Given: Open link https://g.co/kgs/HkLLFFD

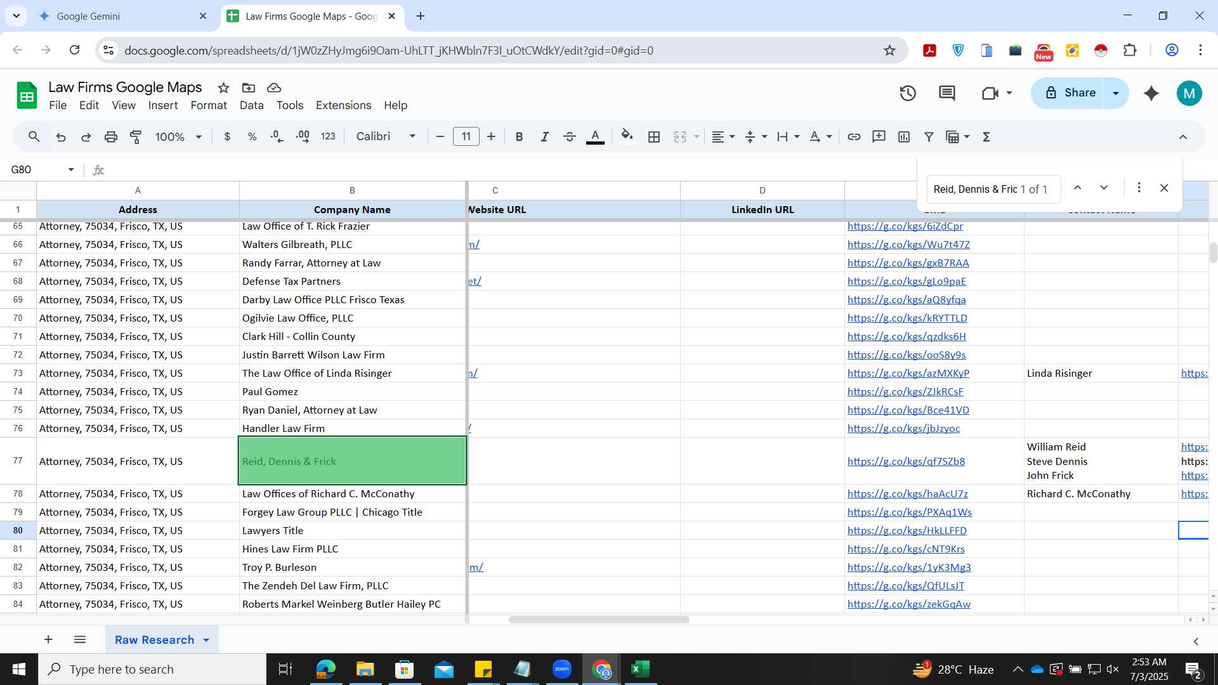Looking at the screenshot, I should (907, 530).
